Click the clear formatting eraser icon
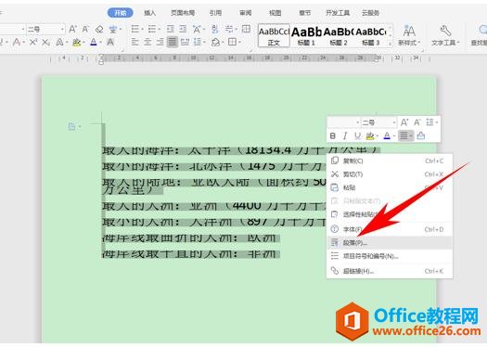 coord(99,30)
